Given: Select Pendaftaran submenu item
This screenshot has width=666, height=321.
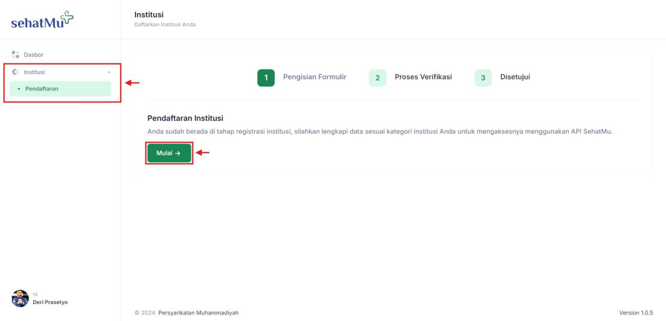Looking at the screenshot, I should 60,89.
